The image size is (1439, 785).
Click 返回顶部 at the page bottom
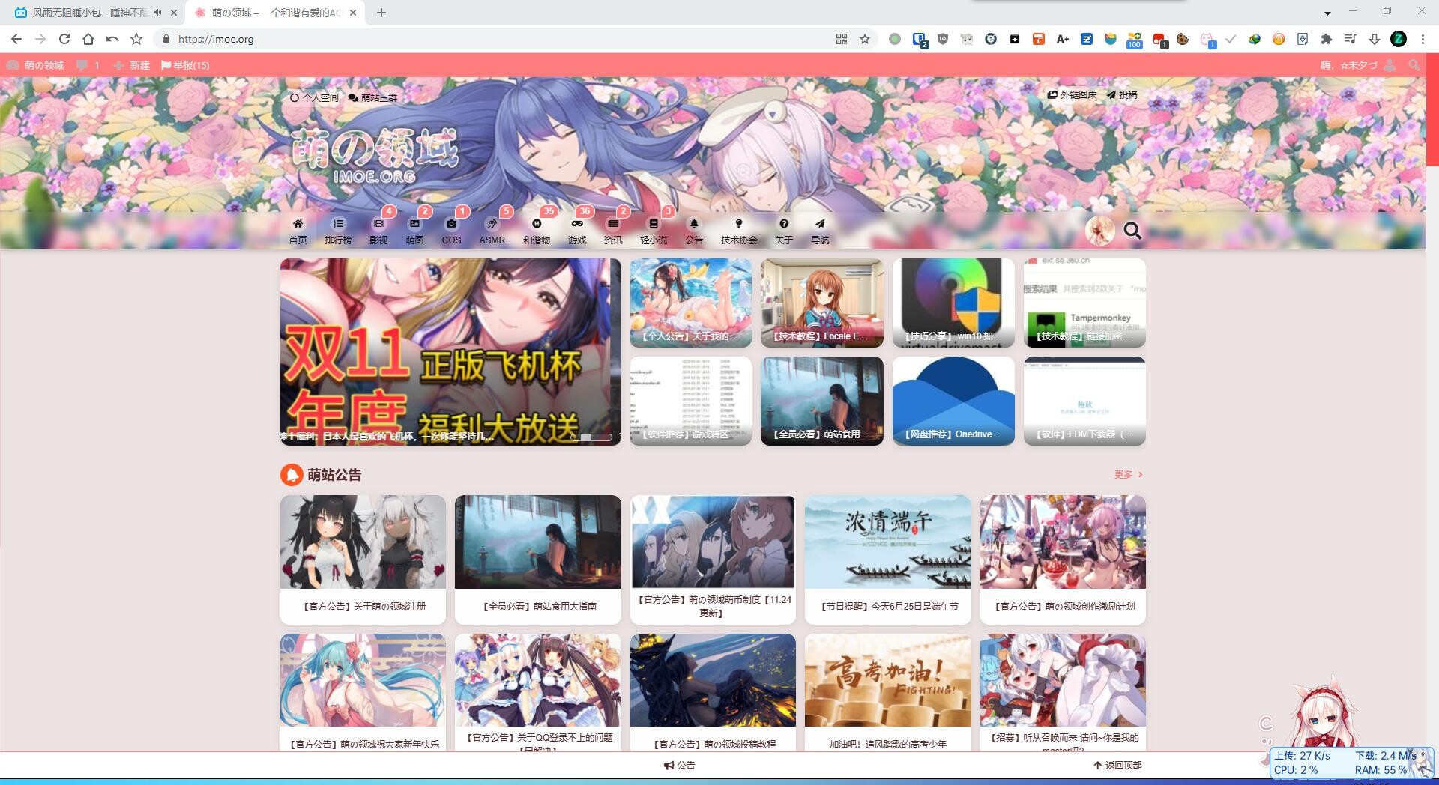click(x=1117, y=766)
